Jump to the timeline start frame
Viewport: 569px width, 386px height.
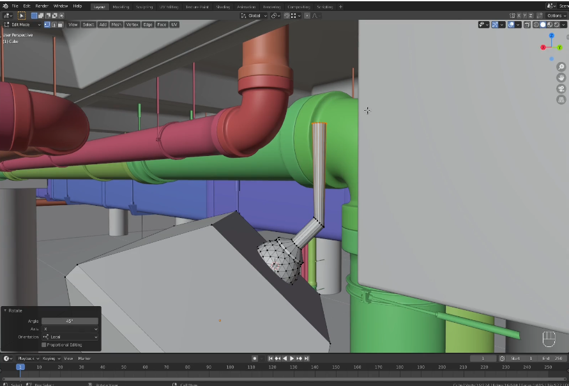pos(270,359)
